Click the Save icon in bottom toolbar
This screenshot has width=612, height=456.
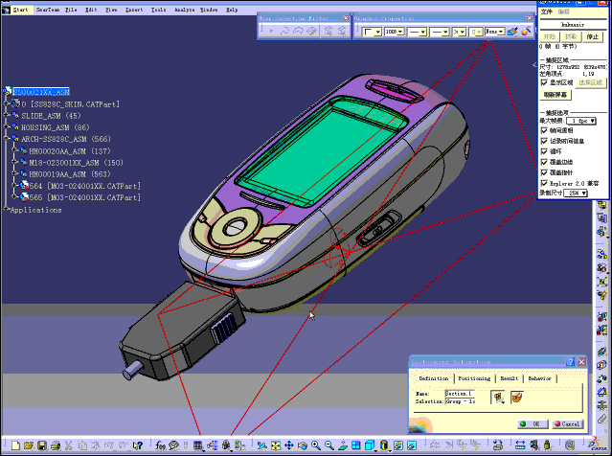[42, 446]
